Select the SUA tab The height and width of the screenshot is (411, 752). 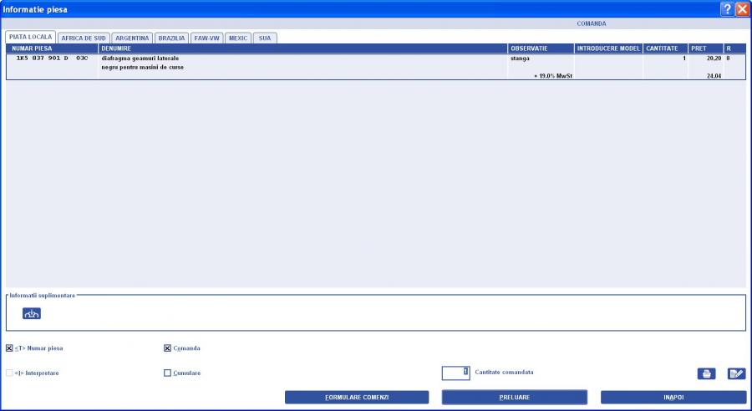tap(265, 38)
